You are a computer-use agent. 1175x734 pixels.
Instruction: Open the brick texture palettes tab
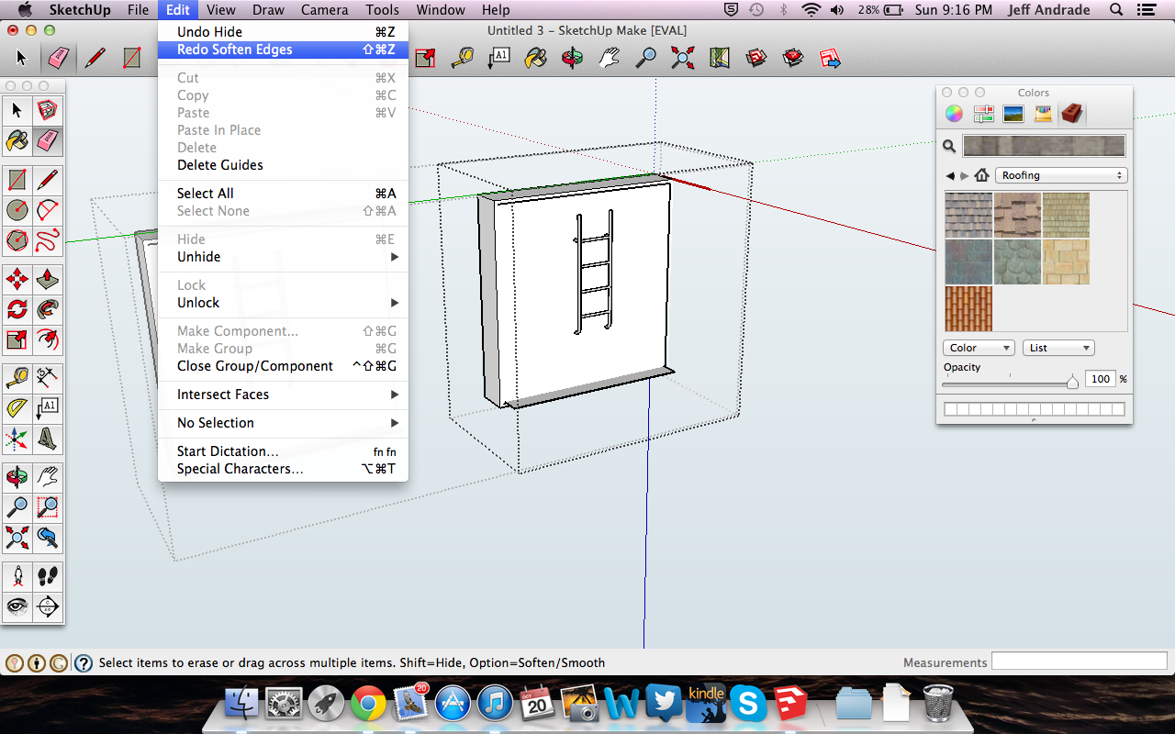1072,113
